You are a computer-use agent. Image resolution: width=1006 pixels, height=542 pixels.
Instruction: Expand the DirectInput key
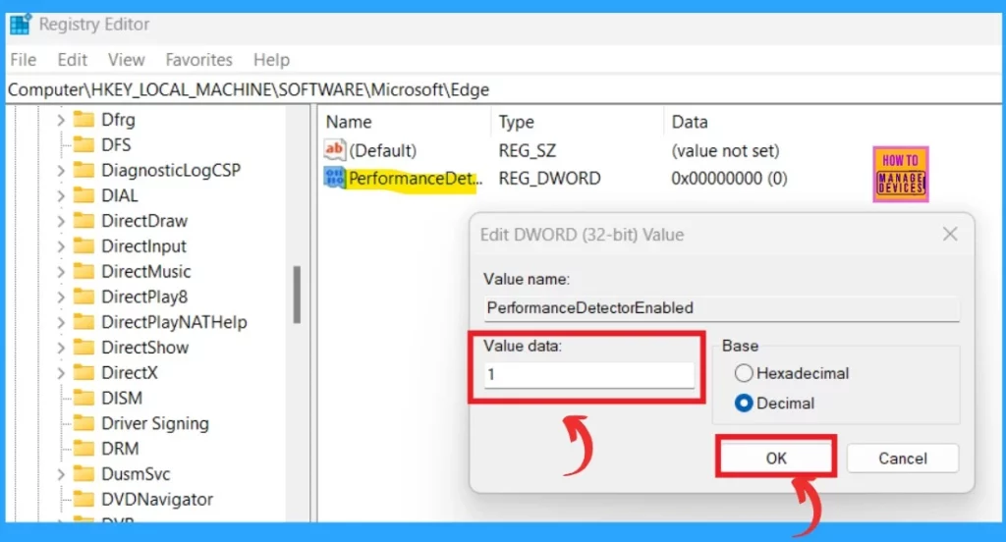[x=60, y=245]
